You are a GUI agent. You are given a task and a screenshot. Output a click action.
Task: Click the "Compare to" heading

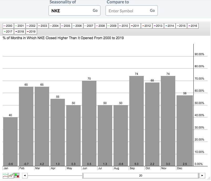click(118, 2)
